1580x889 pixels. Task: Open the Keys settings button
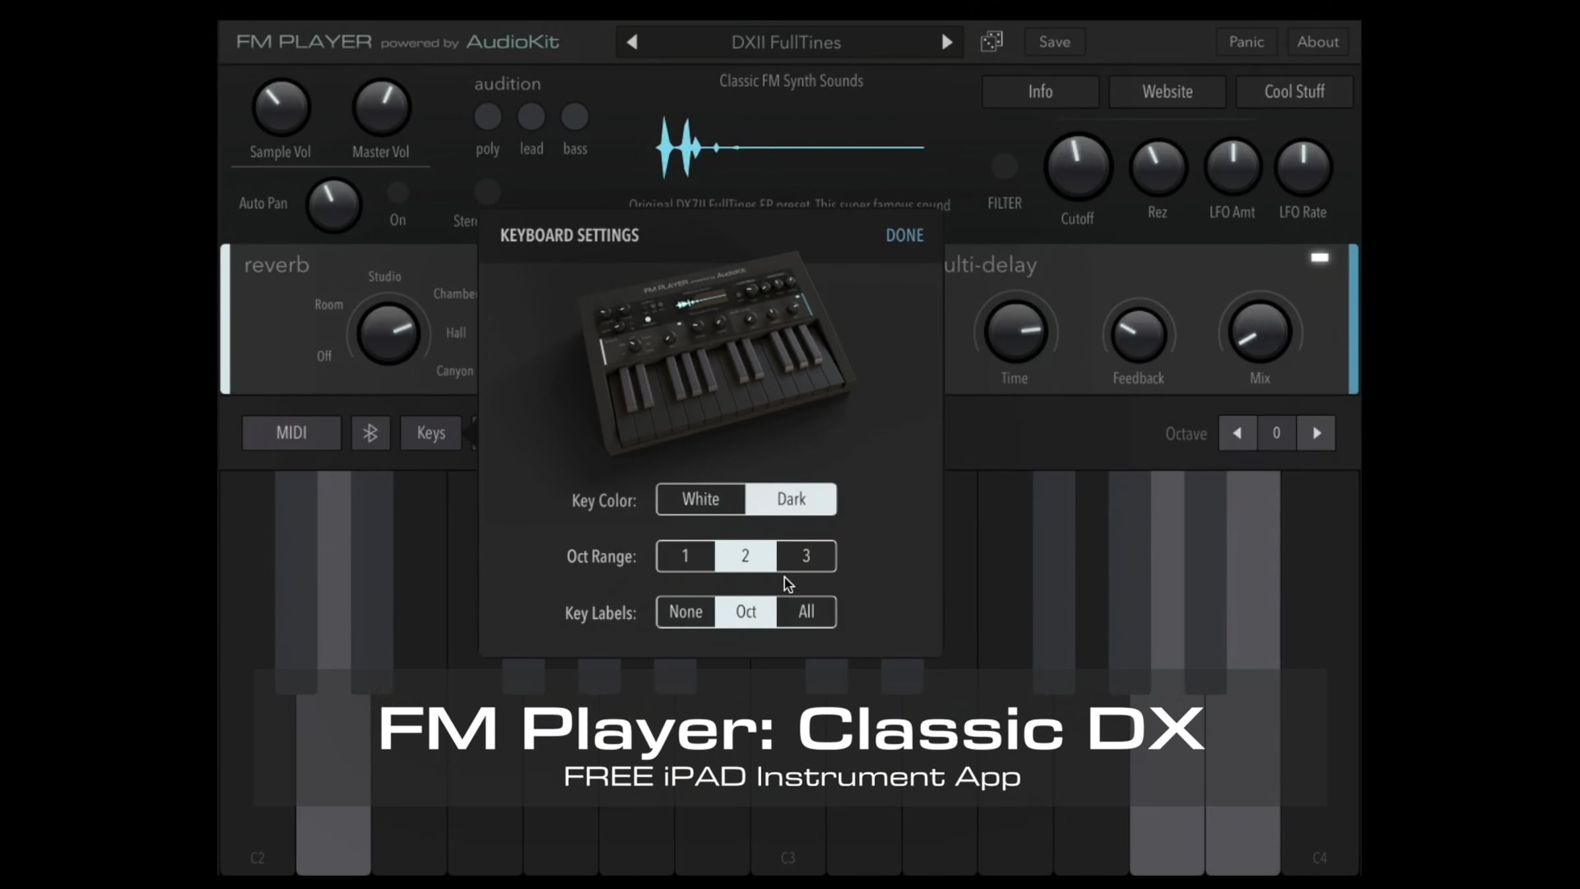click(x=431, y=433)
